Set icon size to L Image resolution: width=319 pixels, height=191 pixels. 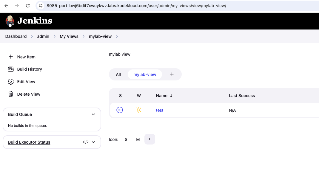click(x=150, y=139)
